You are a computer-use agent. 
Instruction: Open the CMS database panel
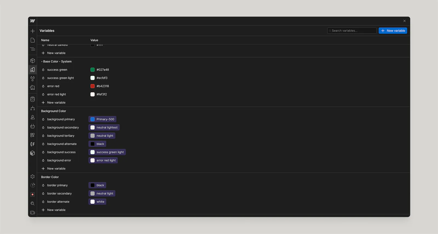click(x=33, y=99)
